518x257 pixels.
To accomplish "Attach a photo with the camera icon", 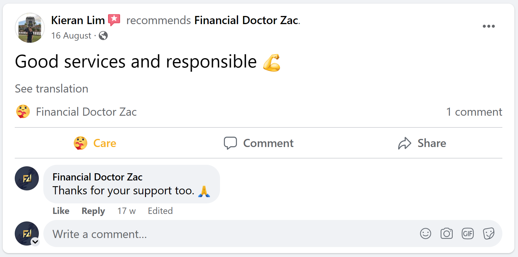I will (446, 233).
